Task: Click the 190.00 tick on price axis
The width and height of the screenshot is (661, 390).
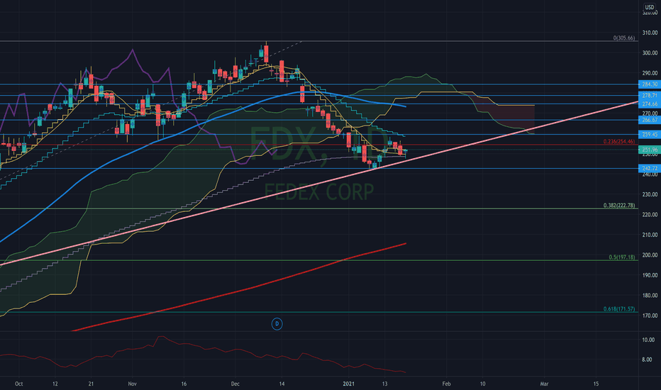Action: coord(650,275)
